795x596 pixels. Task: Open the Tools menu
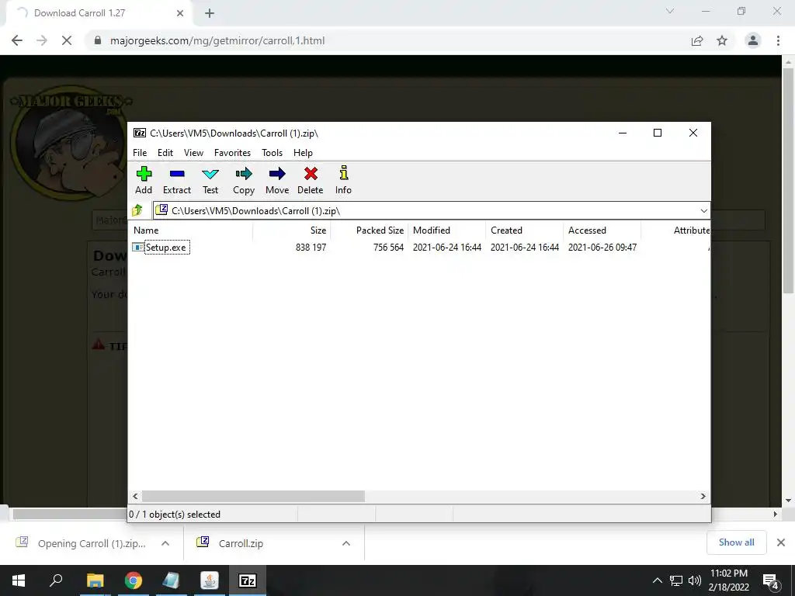[x=273, y=153]
